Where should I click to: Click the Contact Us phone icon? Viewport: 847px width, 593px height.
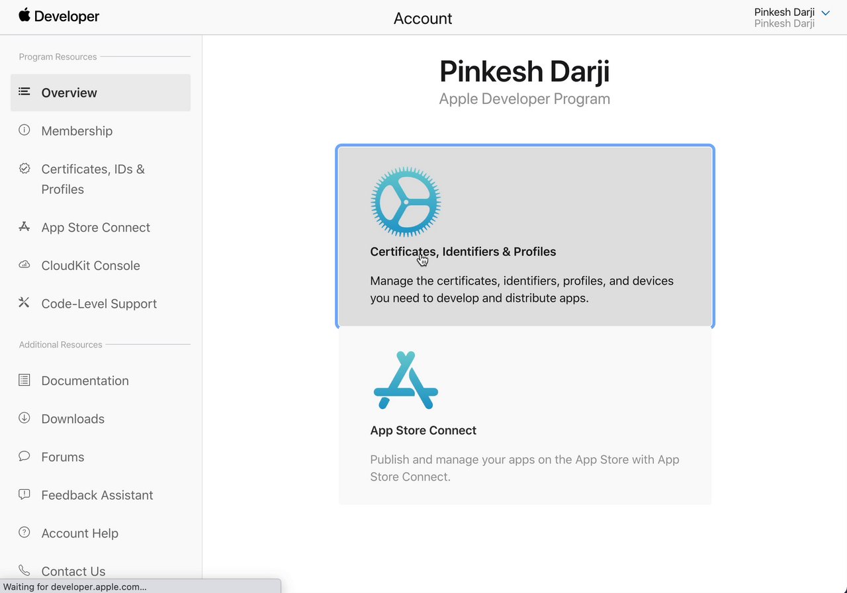coord(24,570)
